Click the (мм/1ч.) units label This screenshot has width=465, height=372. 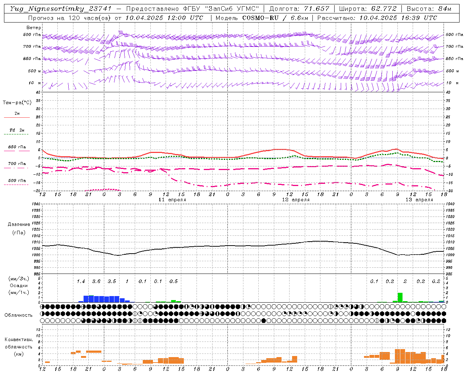[19, 292]
